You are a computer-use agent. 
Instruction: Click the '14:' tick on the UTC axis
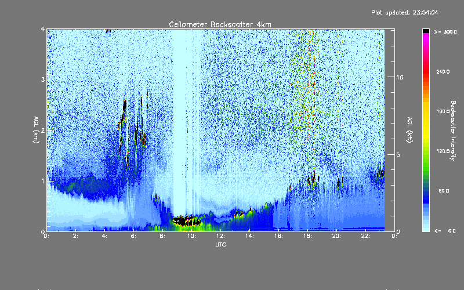(249, 236)
